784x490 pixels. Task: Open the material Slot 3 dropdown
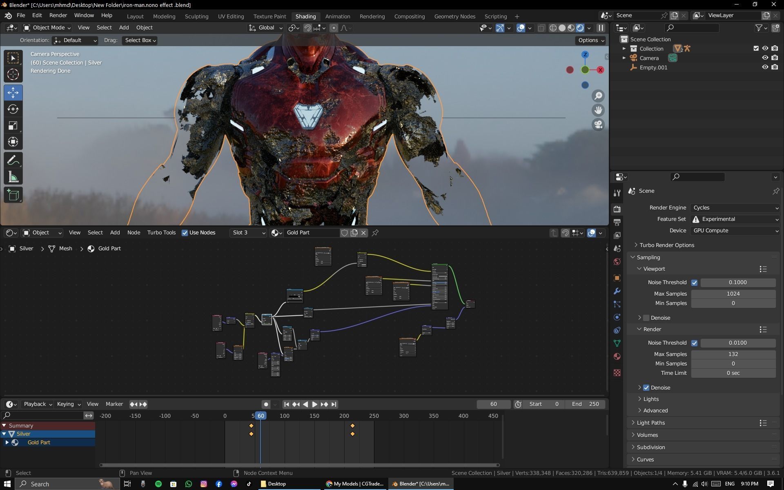click(x=248, y=233)
